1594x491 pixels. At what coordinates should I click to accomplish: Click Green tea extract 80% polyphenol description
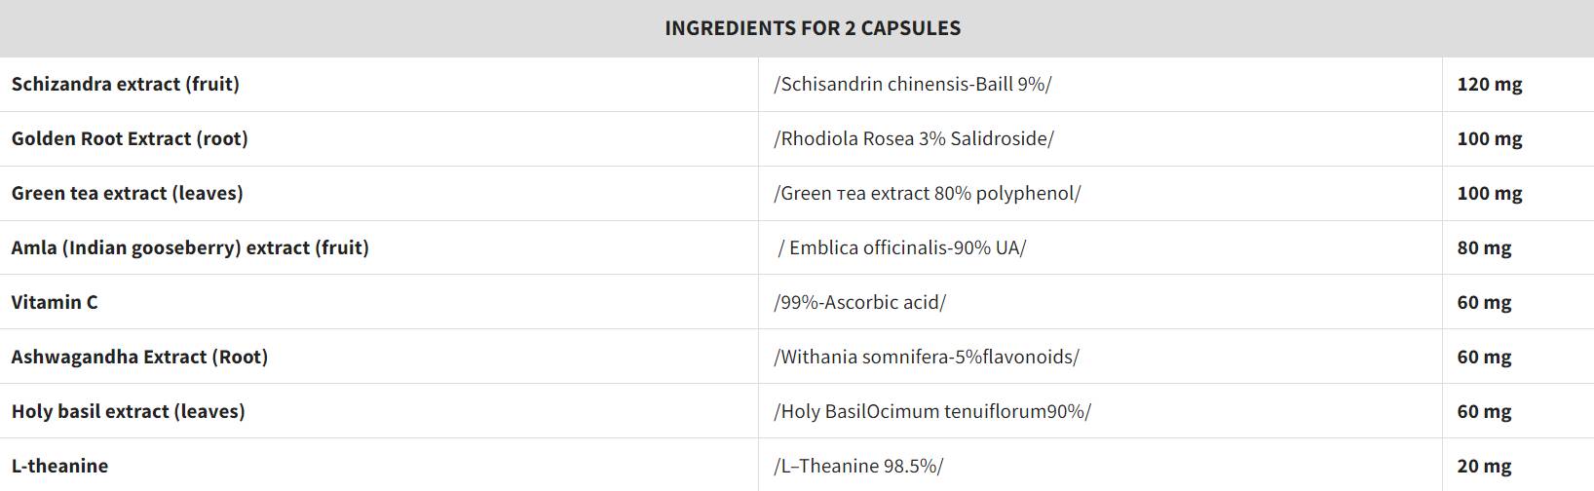(x=928, y=193)
